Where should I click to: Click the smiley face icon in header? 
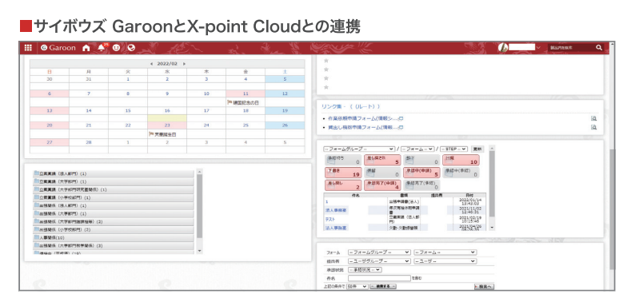click(116, 48)
